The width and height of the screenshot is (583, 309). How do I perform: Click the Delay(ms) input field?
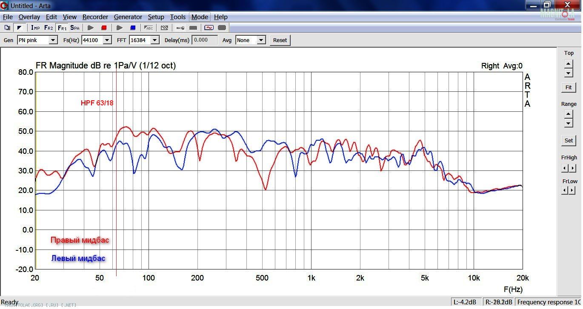(x=205, y=40)
